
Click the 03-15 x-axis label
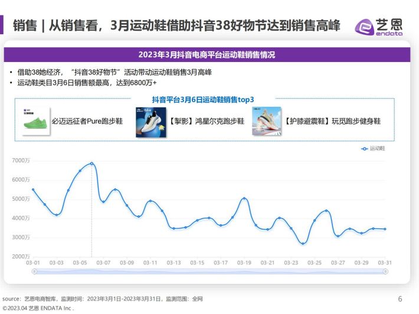coord(197,263)
